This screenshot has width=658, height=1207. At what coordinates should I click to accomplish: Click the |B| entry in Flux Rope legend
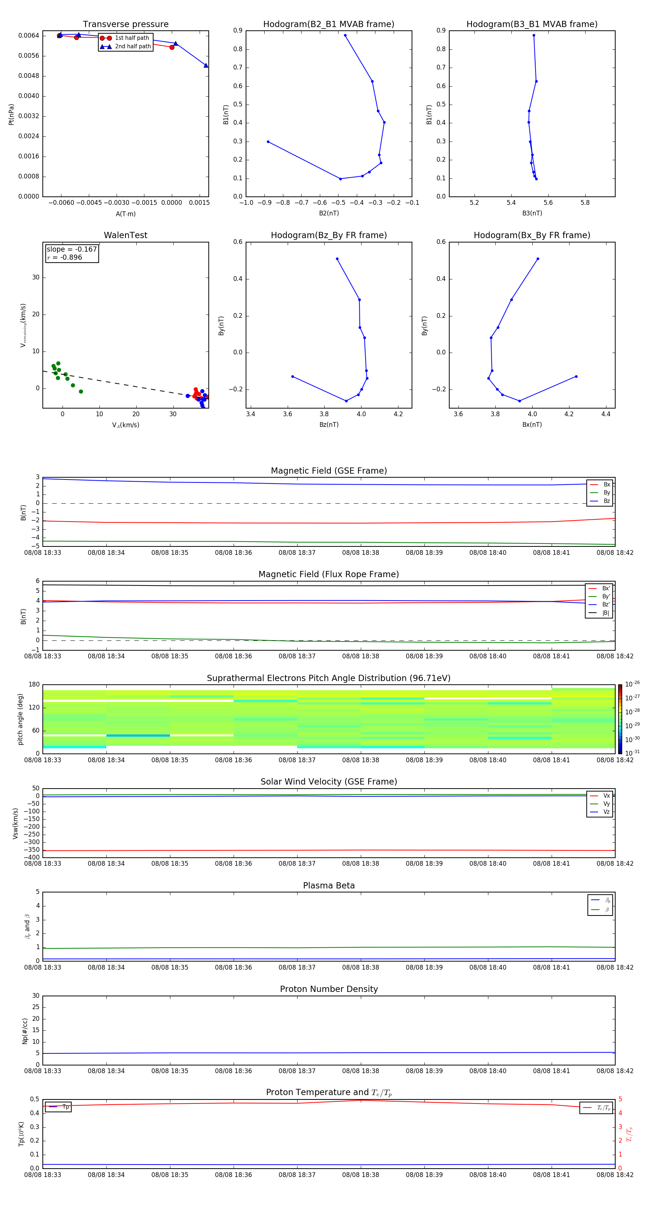(599, 613)
